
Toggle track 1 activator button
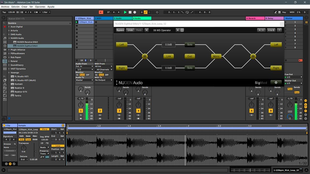click(x=81, y=111)
